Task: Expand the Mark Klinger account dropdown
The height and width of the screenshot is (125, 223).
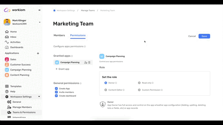Action: [40, 22]
